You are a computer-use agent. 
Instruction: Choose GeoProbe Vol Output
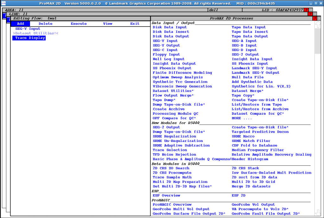tap(253, 205)
